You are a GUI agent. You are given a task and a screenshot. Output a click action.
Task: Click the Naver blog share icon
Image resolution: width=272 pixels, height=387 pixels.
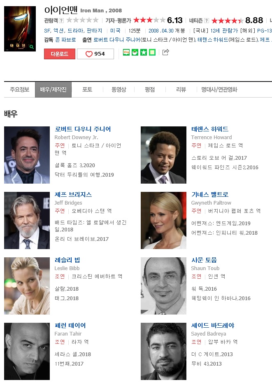(x=126, y=52)
